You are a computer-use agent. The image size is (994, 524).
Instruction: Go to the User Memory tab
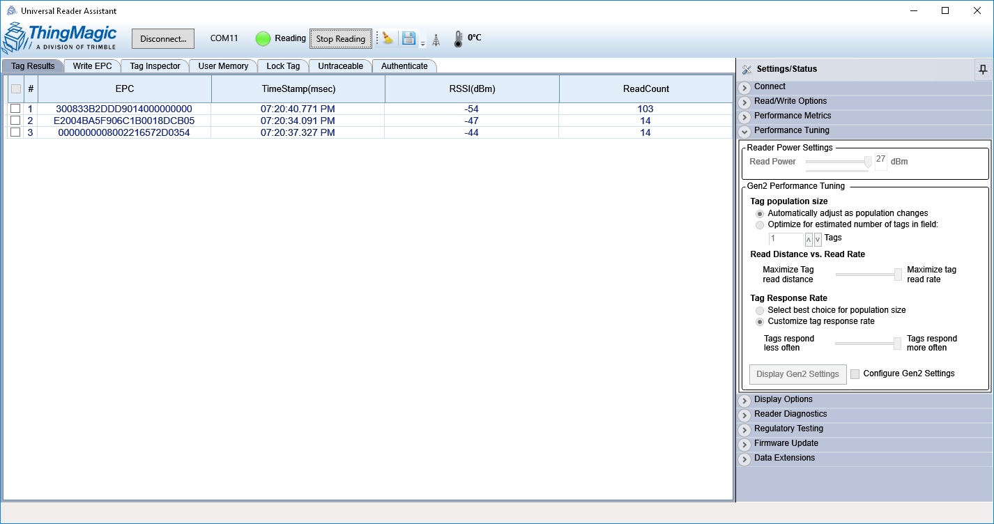[x=223, y=66]
